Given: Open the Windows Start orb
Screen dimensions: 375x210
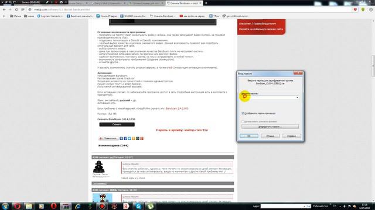Looking at the screenshot, I should tap(5, 206).
